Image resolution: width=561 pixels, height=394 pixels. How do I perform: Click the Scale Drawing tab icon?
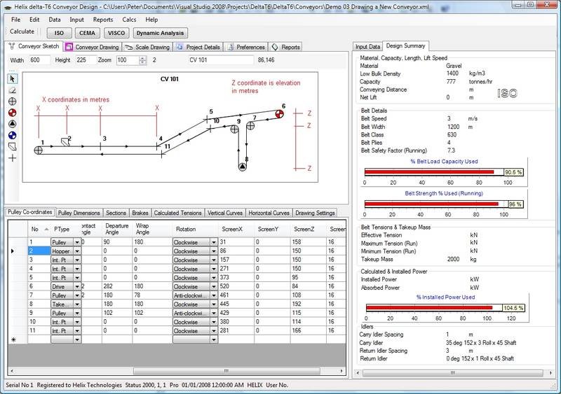point(129,47)
